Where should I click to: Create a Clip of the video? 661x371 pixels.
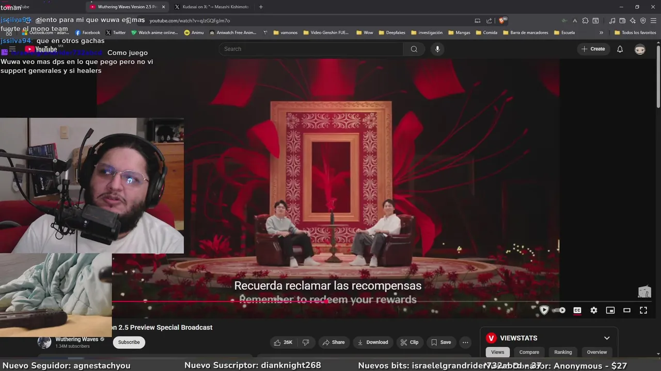tap(410, 342)
